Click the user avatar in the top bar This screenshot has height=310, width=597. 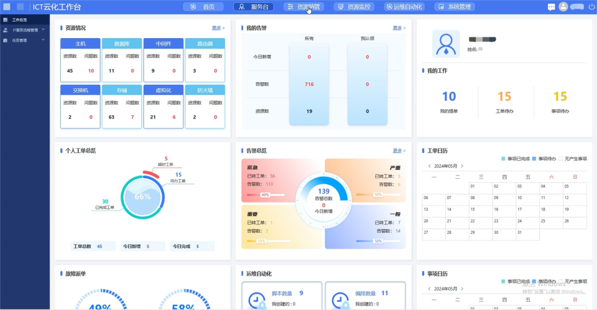pos(563,7)
